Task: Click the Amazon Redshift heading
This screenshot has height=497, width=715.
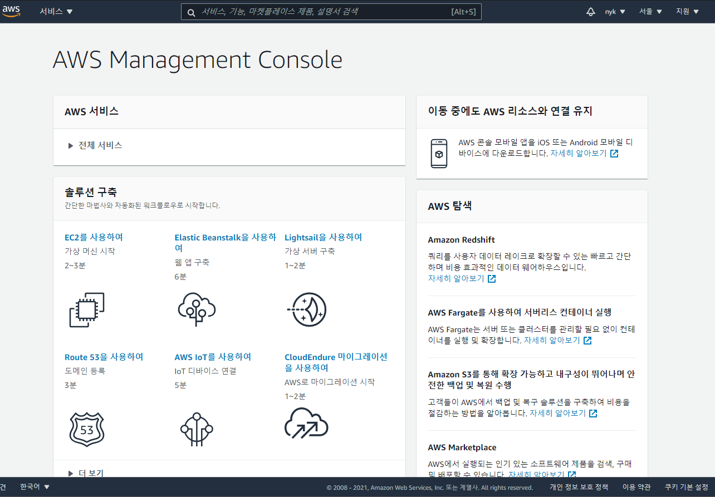Action: (x=461, y=240)
